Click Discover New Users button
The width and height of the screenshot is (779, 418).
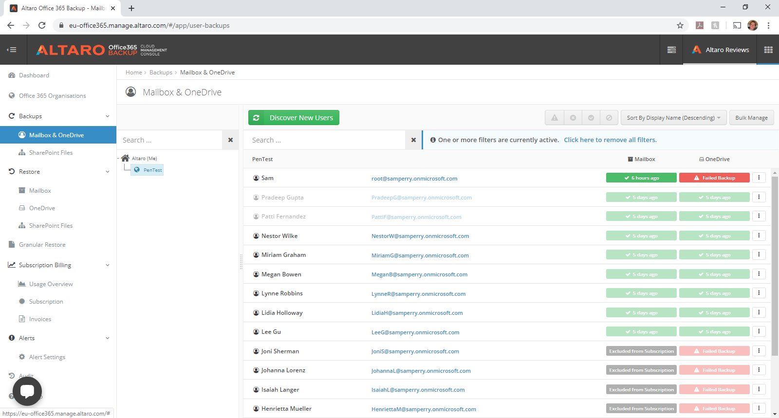(294, 118)
